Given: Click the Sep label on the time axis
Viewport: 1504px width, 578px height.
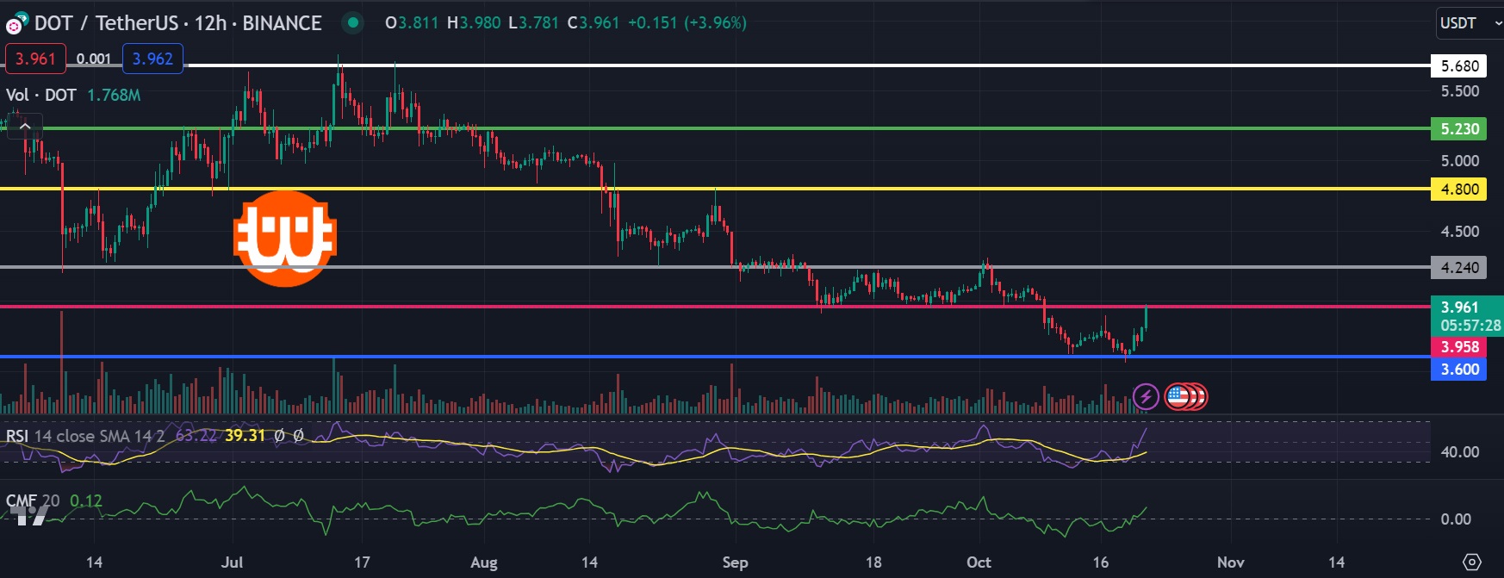Looking at the screenshot, I should click(735, 562).
